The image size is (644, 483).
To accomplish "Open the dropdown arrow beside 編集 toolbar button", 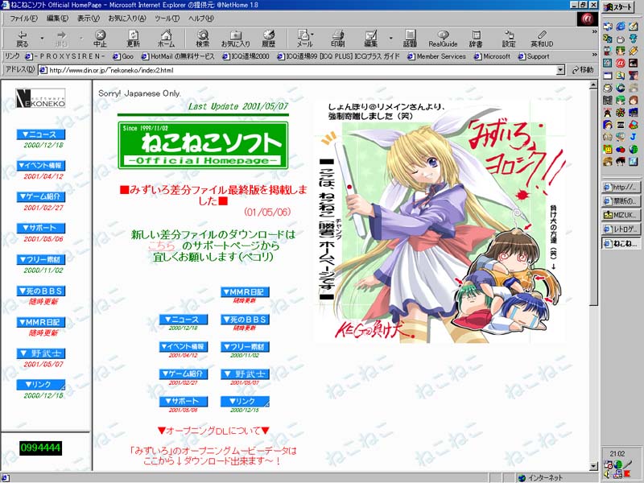I will pos(390,39).
